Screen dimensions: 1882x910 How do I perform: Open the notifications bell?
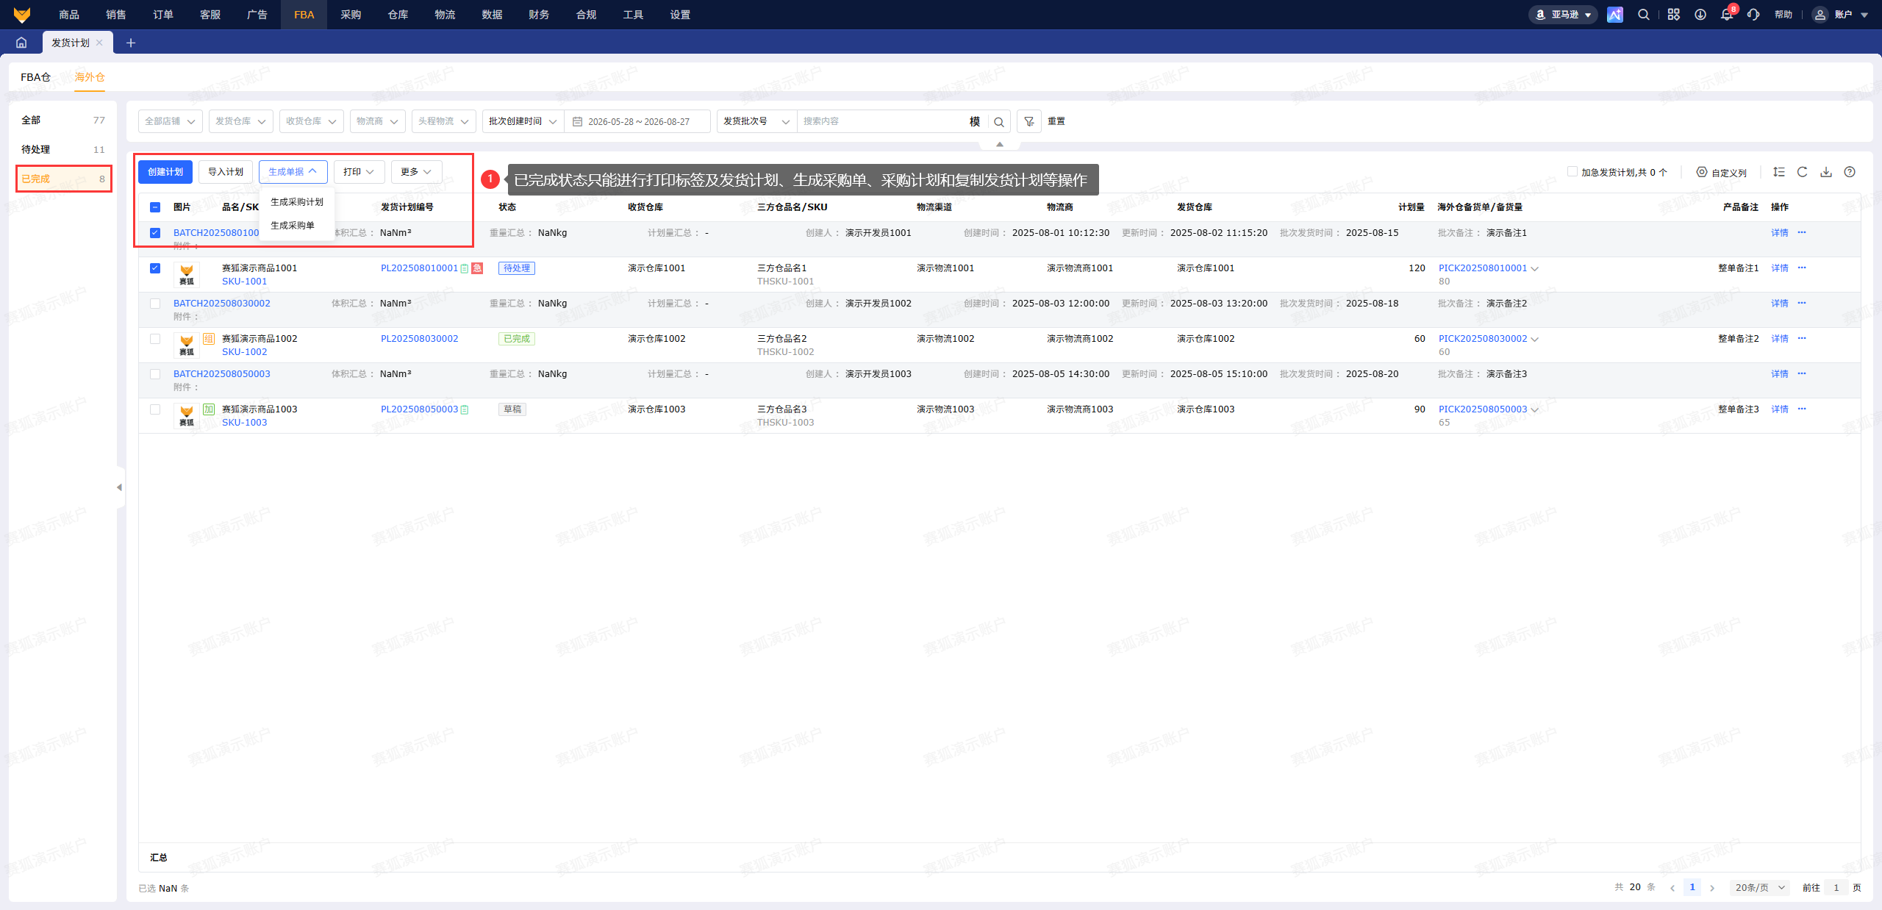(1727, 15)
